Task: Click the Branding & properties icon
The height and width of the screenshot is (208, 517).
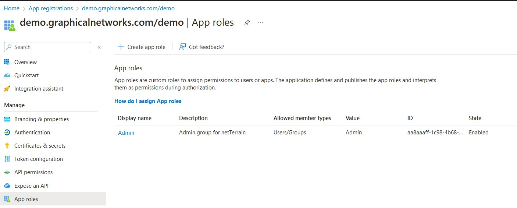Action: tap(7, 119)
